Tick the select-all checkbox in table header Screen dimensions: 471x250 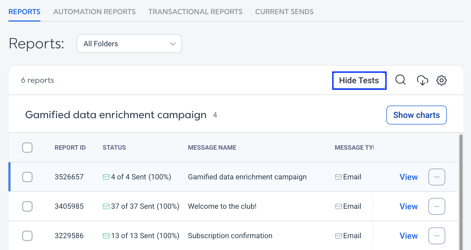(x=27, y=148)
